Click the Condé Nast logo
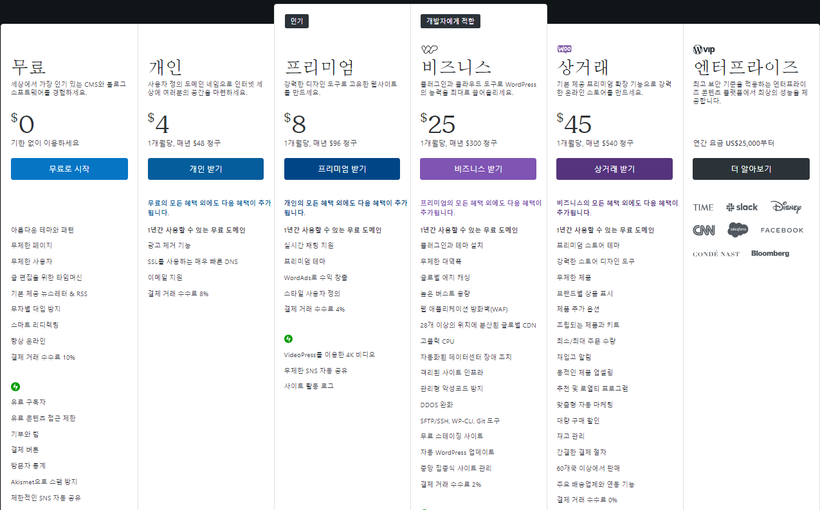The image size is (820, 510). (x=716, y=253)
